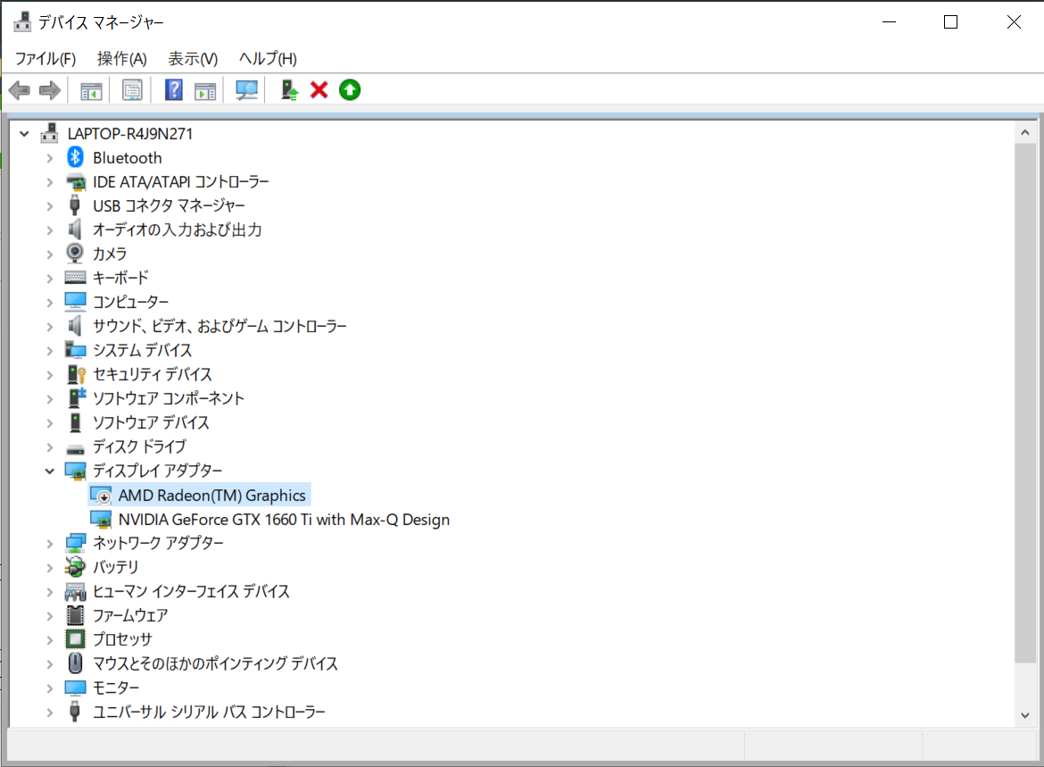Select the IDE ATA/ATAPI コントローラー icon

click(x=75, y=182)
